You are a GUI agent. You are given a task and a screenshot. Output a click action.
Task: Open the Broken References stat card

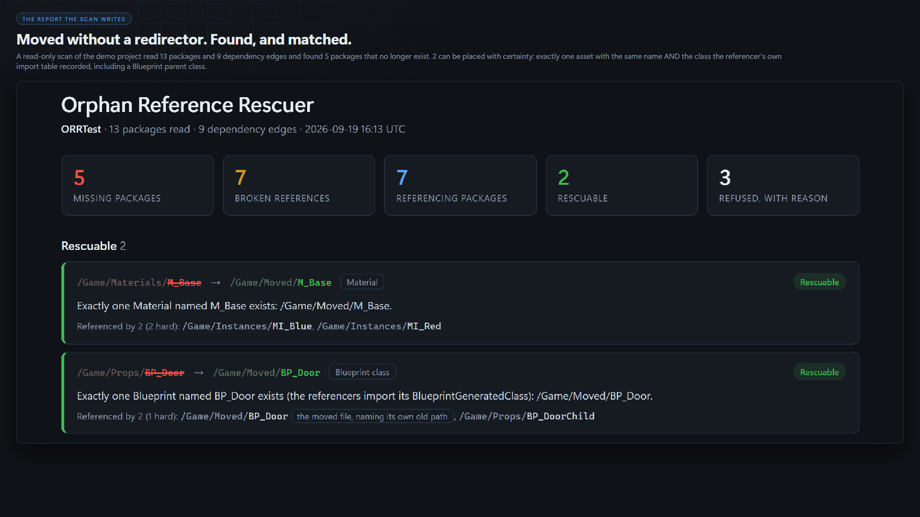299,185
